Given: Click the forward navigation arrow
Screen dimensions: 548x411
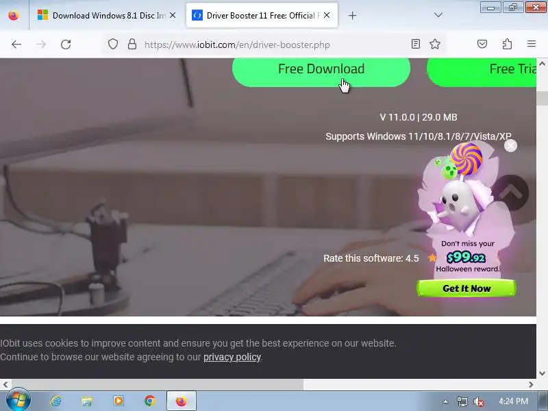Looking at the screenshot, I should pos(41,45).
